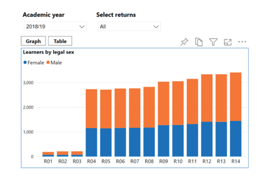
Task: Click the chevron beside 2018/19
Action: tap(82, 27)
